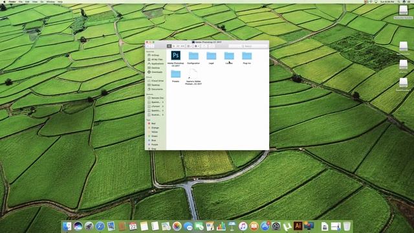Image resolution: width=414 pixels, height=233 pixels.
Task: Open Calendar from the Dock
Action: pyautogui.click(x=133, y=226)
